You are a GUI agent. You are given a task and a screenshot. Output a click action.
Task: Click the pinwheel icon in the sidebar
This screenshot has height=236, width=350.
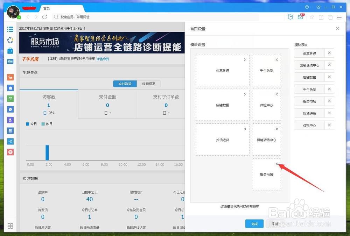10,40
